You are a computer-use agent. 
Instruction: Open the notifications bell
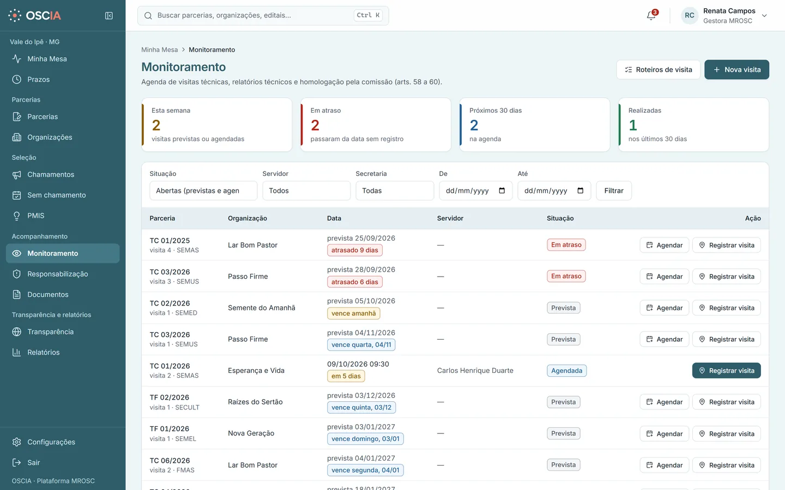point(651,16)
